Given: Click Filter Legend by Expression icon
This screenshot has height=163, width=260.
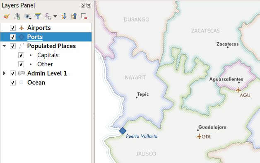Looking at the screenshot, I should (x=48, y=16).
